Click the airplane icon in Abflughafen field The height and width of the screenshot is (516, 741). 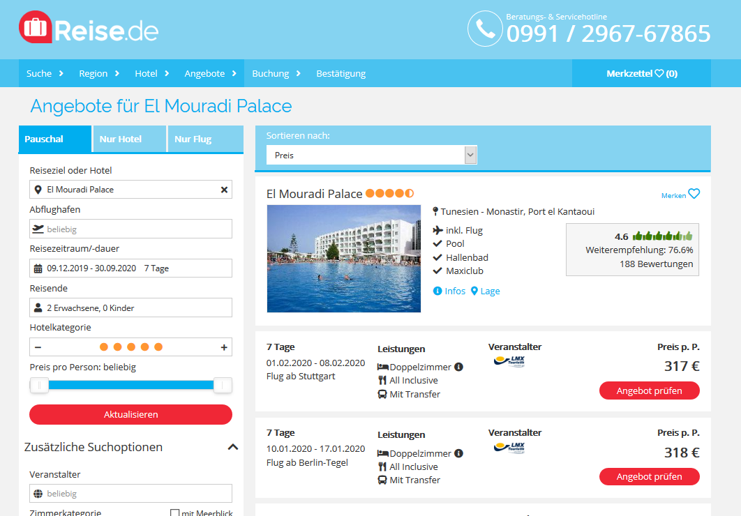[38, 229]
